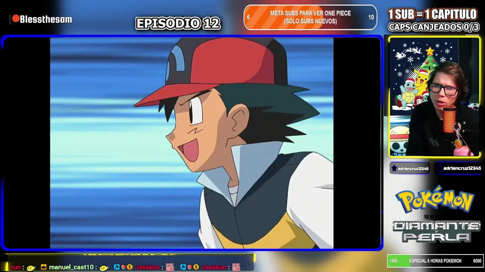Click the face emote after second Jasskun

pos(236,267)
